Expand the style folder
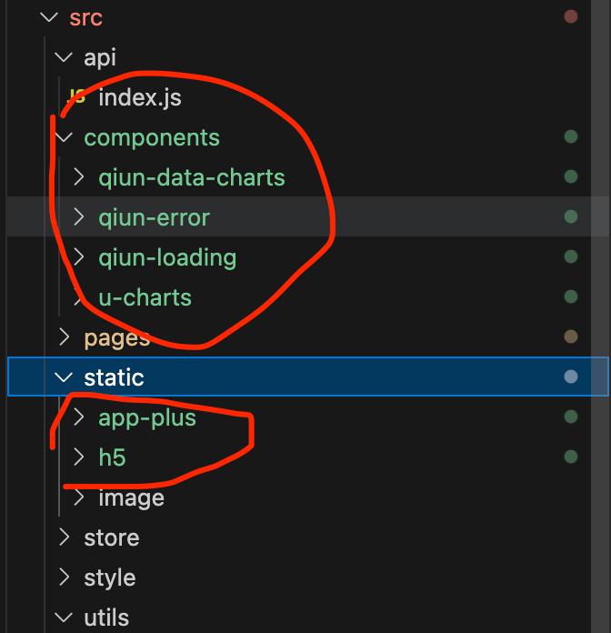The width and height of the screenshot is (611, 633). [109, 578]
